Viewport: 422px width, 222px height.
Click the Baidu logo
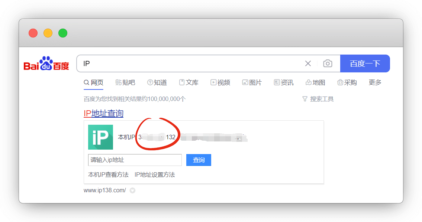[46, 64]
